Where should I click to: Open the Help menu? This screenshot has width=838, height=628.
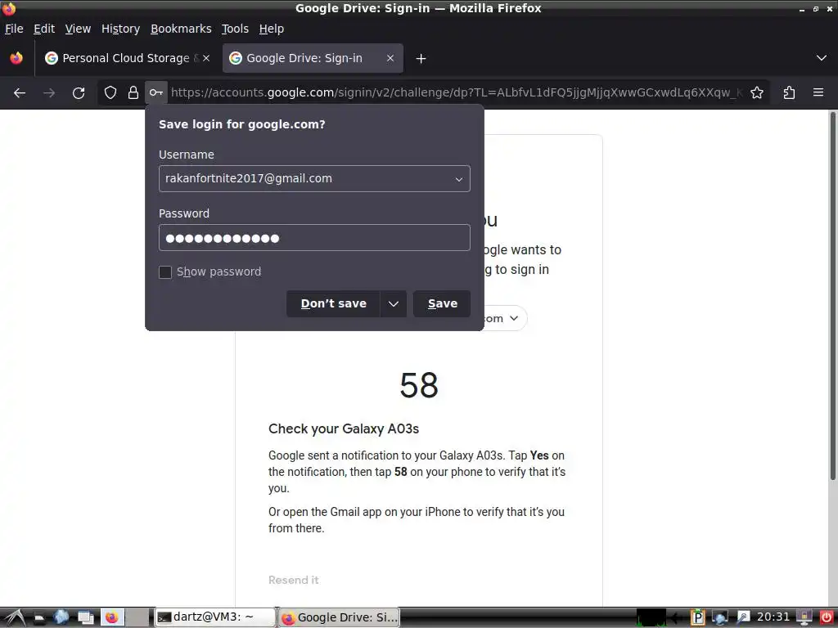point(272,29)
